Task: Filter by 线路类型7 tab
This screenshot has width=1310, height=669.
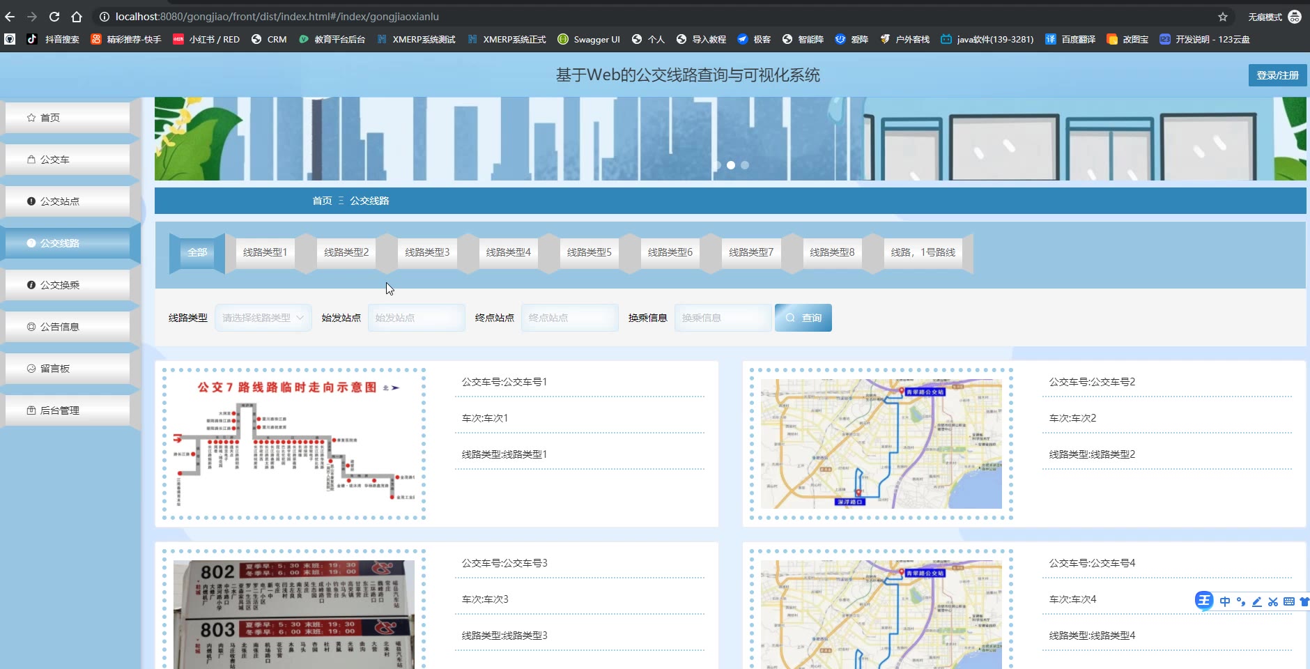Action: coord(750,252)
